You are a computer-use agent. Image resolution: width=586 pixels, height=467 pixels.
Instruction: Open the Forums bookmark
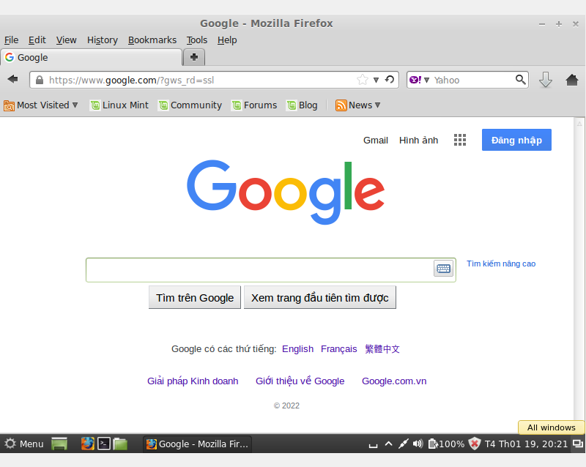pos(254,105)
